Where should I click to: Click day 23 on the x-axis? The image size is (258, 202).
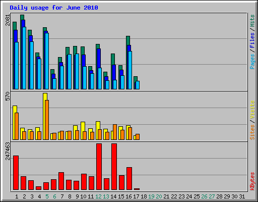[181, 196]
